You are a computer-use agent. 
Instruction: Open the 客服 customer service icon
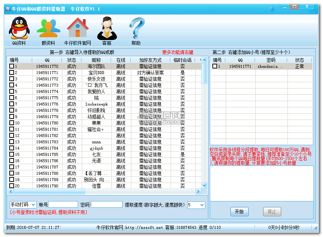point(107,31)
